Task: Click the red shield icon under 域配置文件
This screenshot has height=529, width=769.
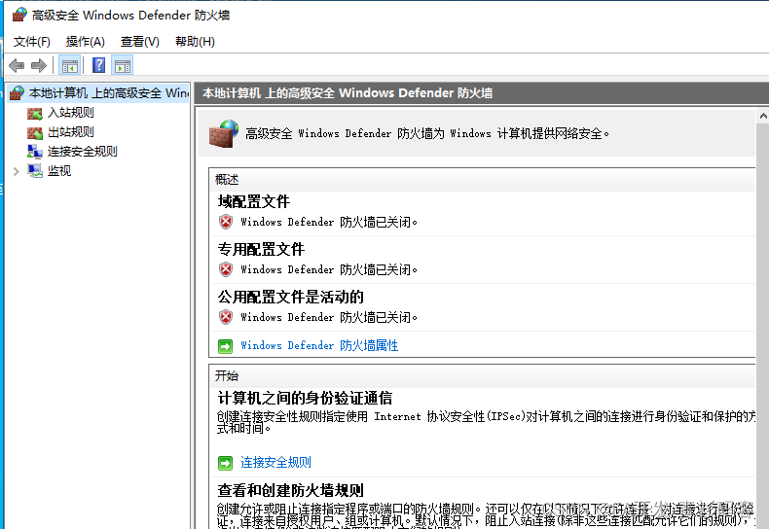Action: (x=226, y=222)
